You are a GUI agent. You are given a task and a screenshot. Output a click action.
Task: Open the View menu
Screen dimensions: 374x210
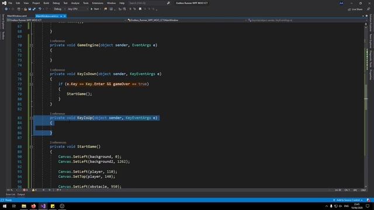click(x=26, y=3)
